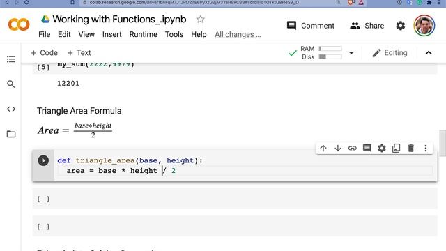Rename the notebook title Working with Functions_.ipynb

pyautogui.click(x=119, y=19)
